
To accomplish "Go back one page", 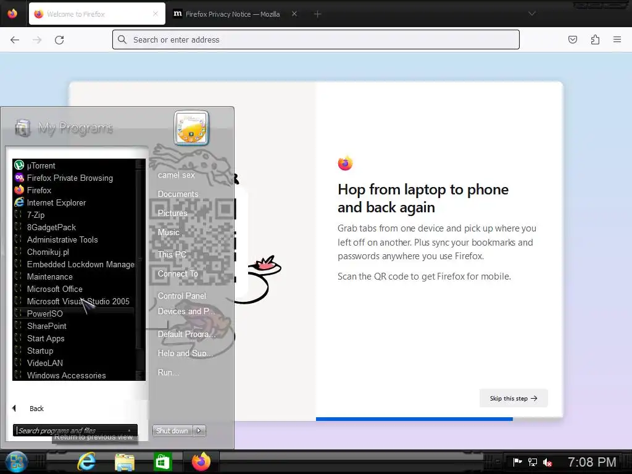I will click(15, 39).
